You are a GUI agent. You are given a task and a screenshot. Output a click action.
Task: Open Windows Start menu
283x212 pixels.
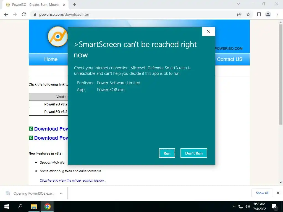7,206
